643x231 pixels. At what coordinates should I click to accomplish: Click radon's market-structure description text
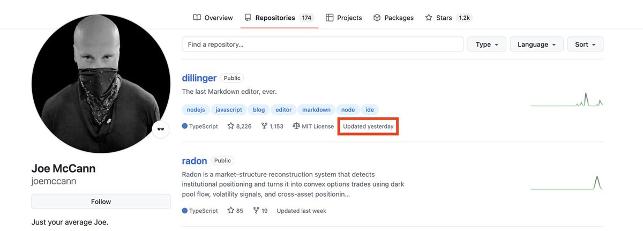coord(293,184)
